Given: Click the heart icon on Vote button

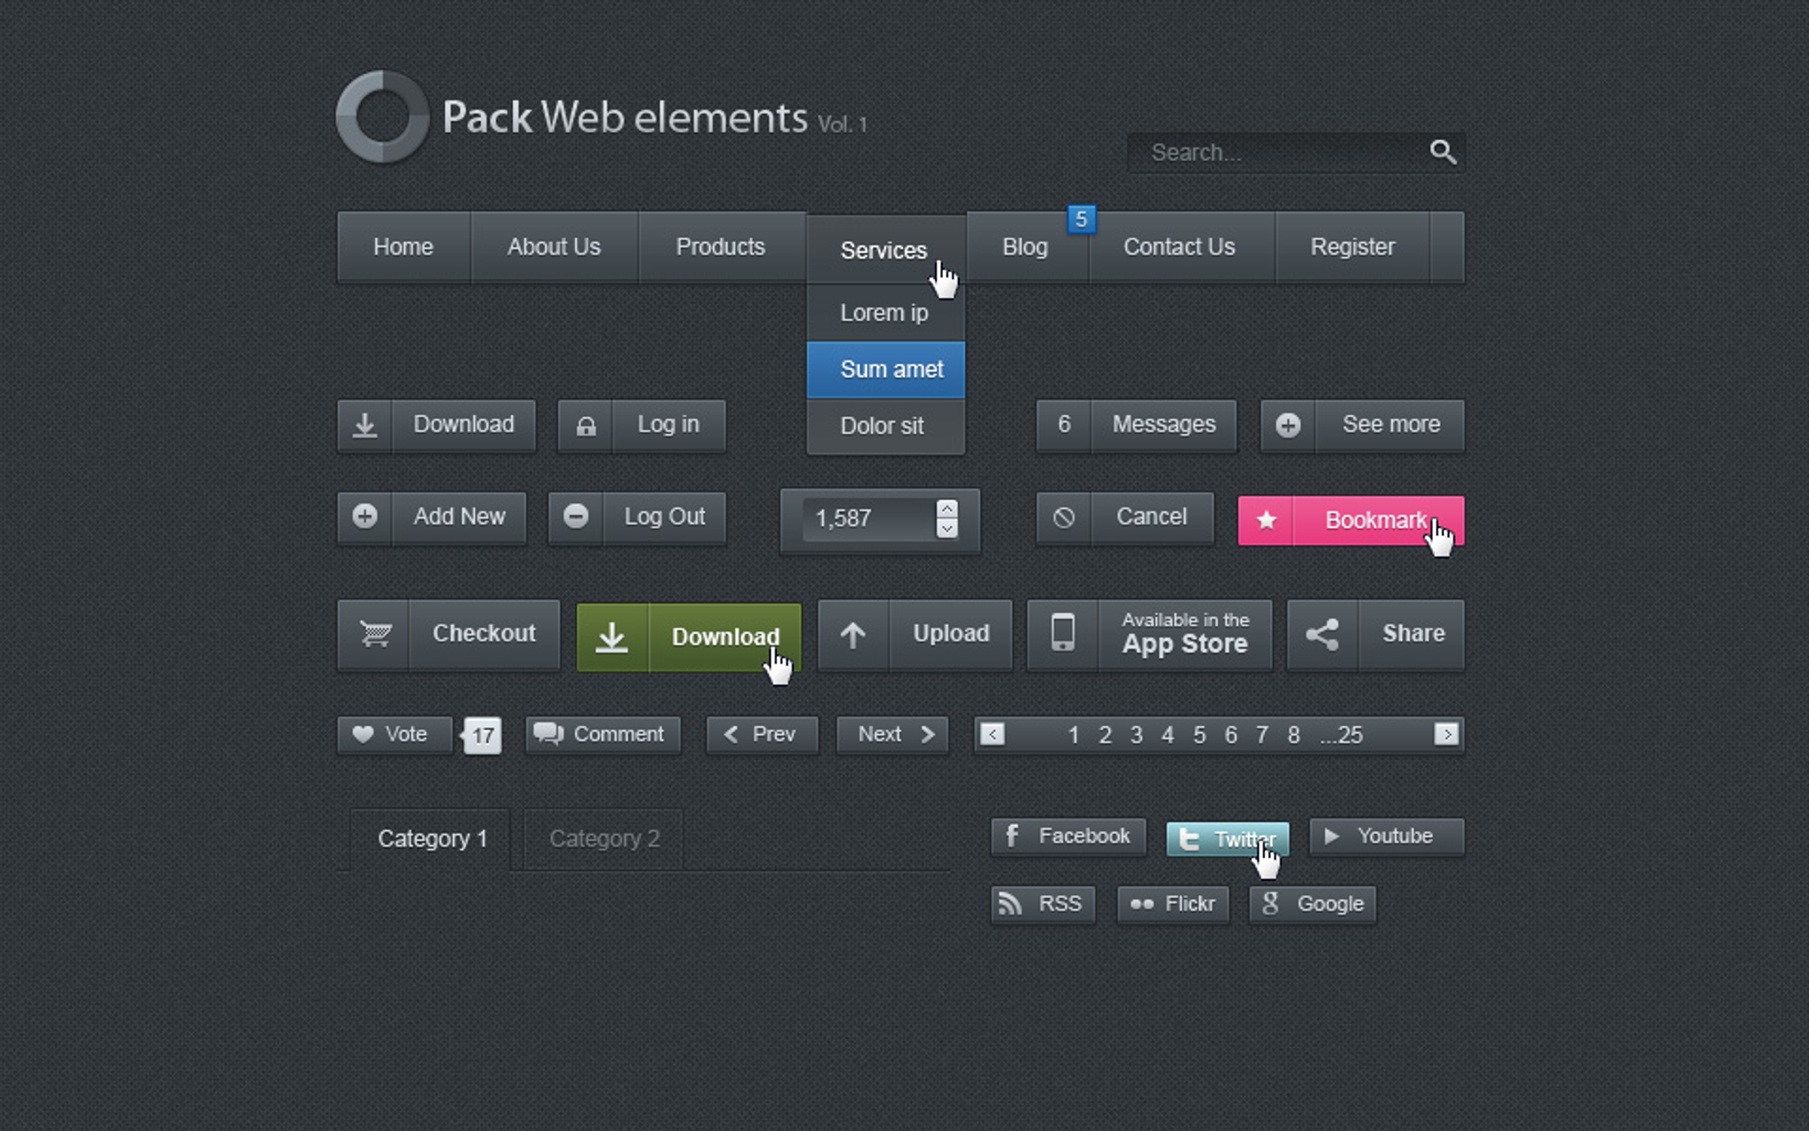Looking at the screenshot, I should pyautogui.click(x=363, y=734).
